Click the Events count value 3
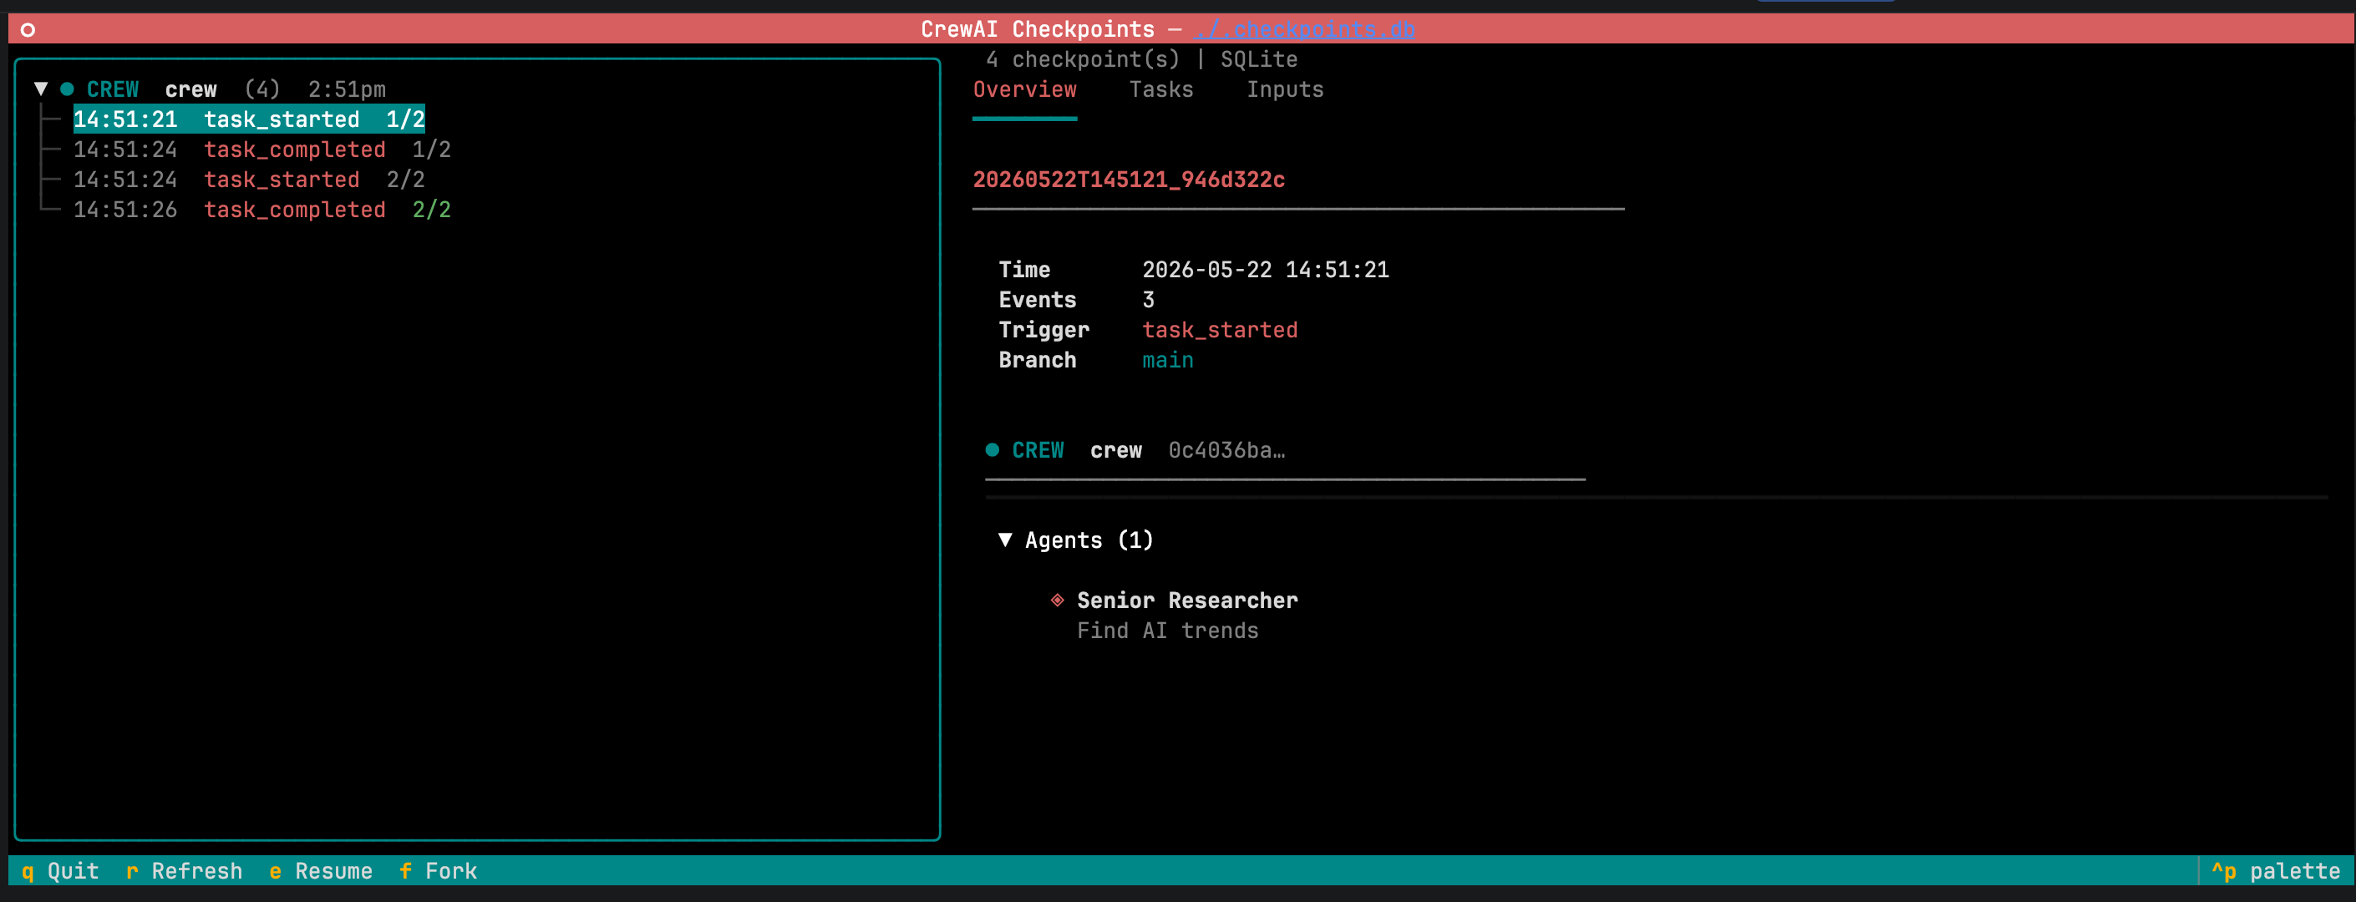Image resolution: width=2356 pixels, height=902 pixels. pyautogui.click(x=1149, y=300)
